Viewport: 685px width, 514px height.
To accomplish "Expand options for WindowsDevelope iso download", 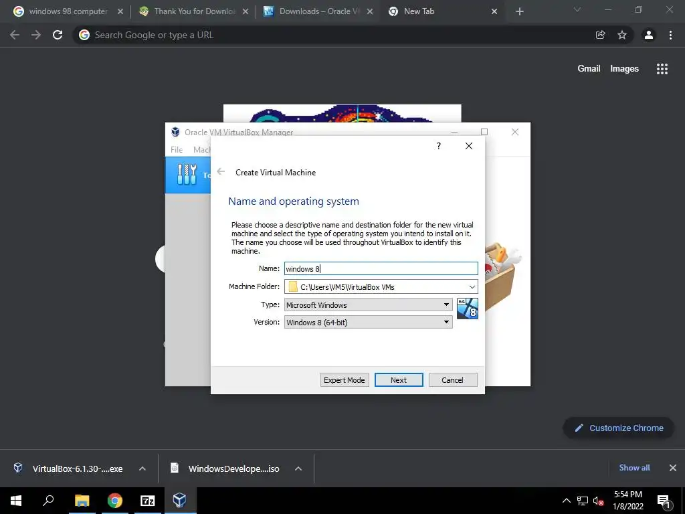I will (x=298, y=468).
